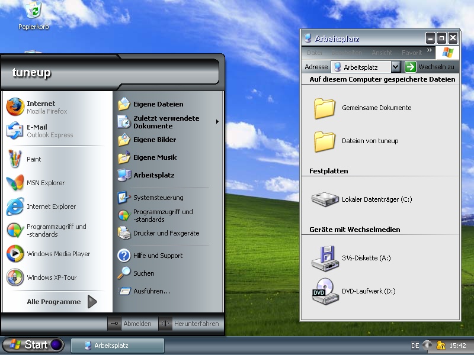474x355 pixels.
Task: Launch the Outlook Express E-Mail icon
Action: (15, 130)
